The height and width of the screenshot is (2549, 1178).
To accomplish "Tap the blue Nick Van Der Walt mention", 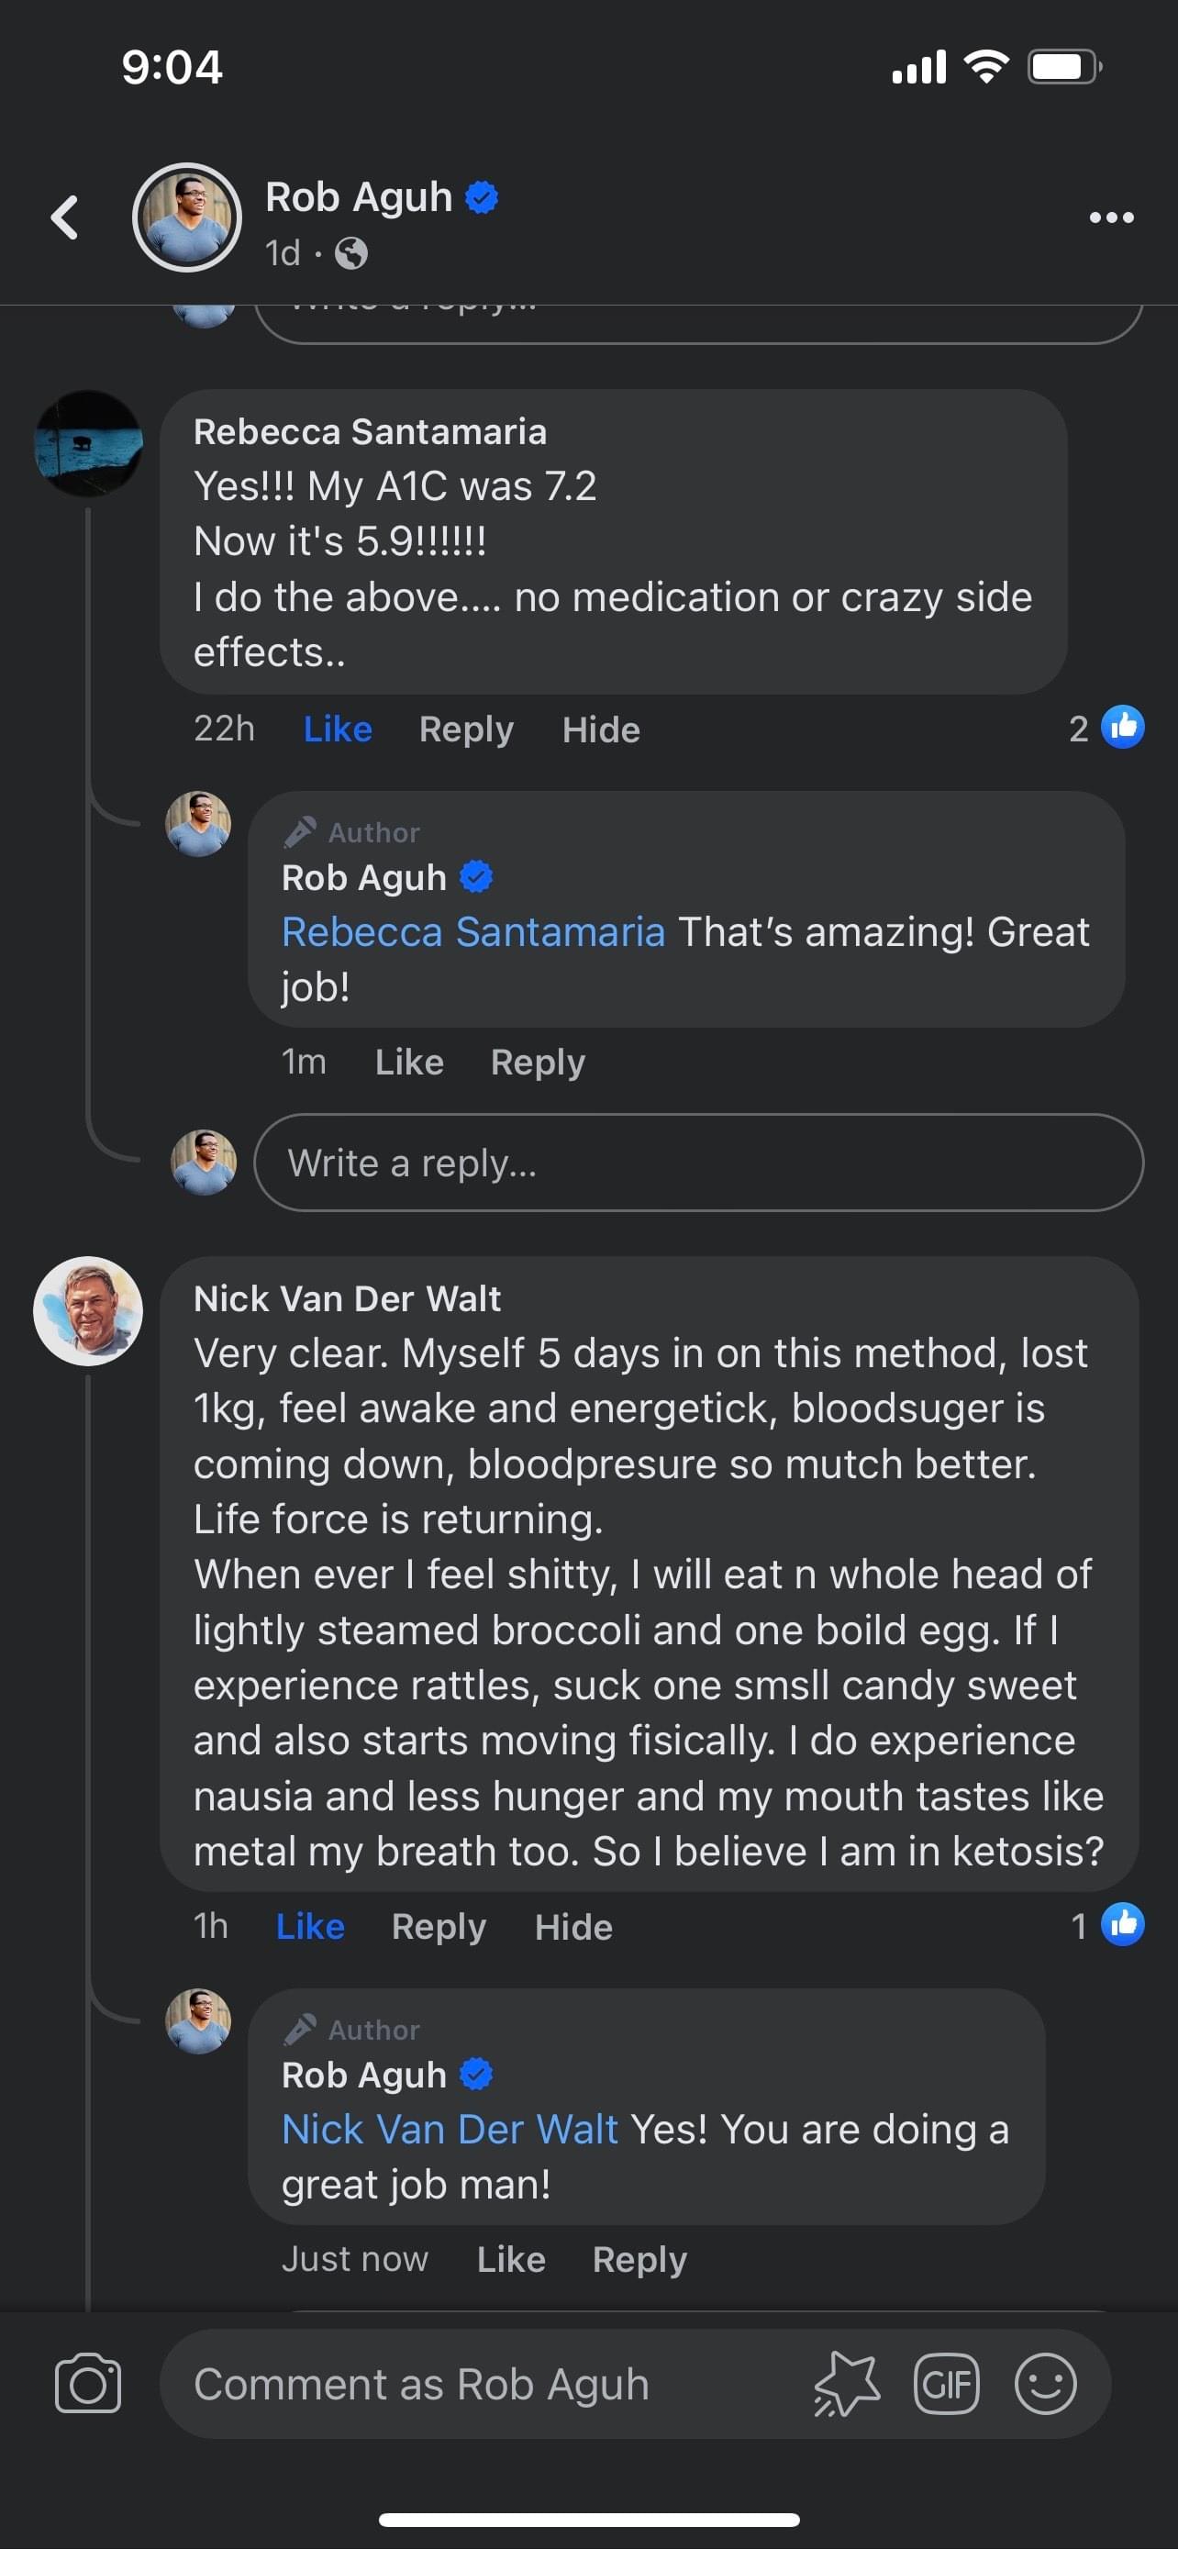I will pos(450,2130).
